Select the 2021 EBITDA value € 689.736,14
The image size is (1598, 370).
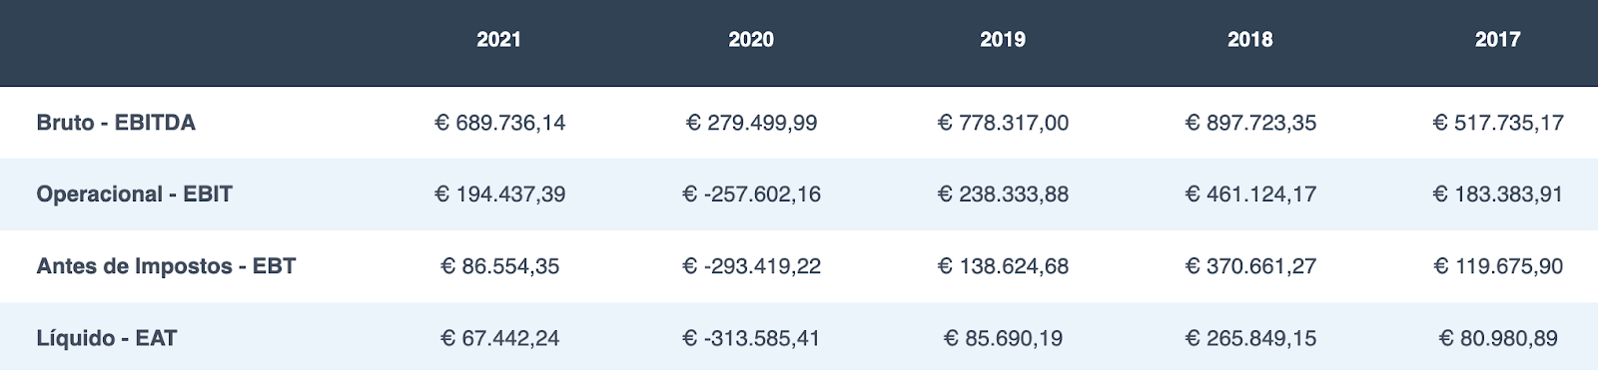499,123
